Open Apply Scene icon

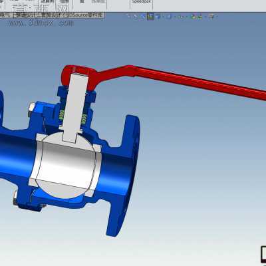tap(200, 17)
